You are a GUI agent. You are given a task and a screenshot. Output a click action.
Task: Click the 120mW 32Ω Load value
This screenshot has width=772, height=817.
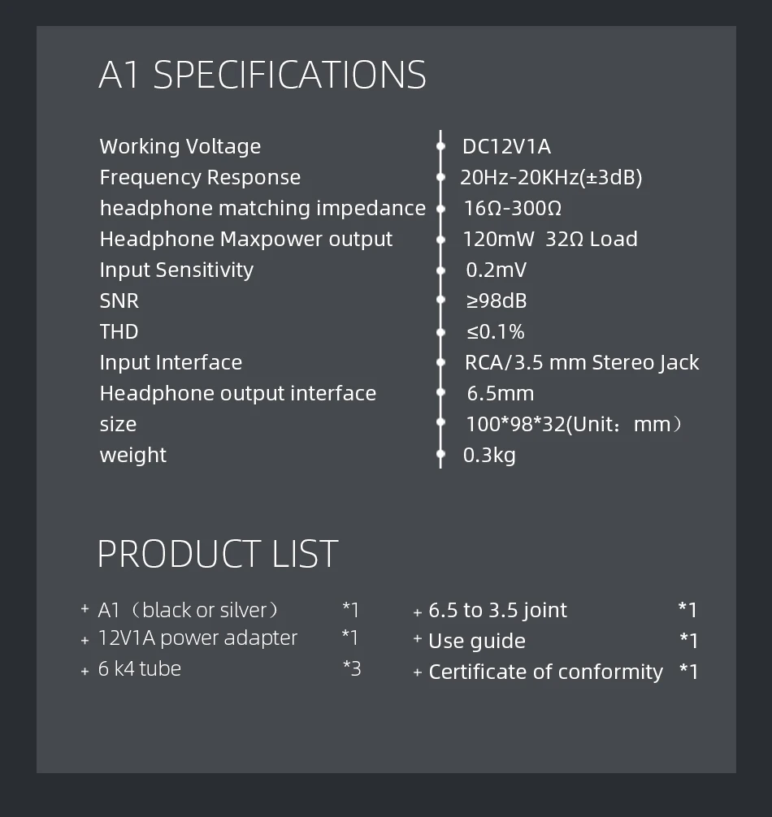point(550,239)
